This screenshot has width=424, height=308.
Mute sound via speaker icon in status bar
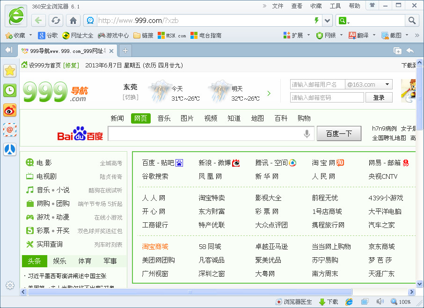coord(380,301)
